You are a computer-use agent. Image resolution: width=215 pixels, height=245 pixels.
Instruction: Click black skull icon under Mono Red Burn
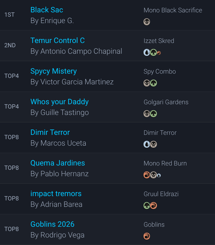coord(153,175)
